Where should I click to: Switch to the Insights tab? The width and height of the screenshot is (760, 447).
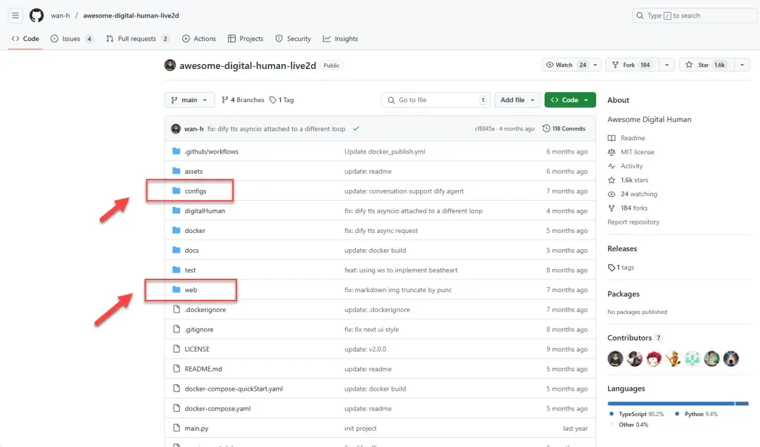[x=341, y=39]
